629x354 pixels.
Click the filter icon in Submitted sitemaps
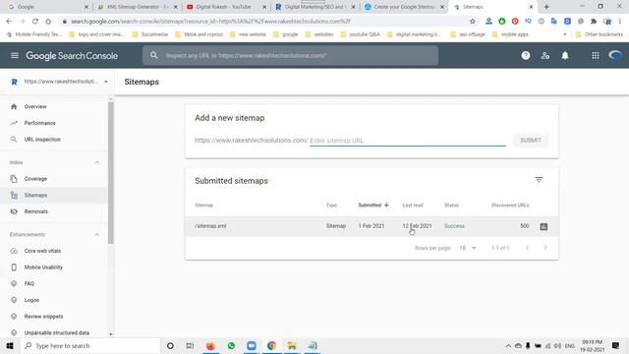click(539, 180)
